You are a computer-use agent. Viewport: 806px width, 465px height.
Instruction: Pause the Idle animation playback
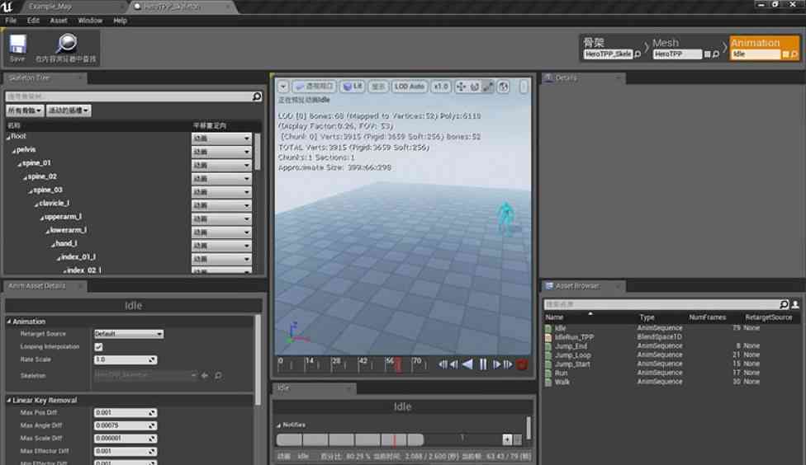pos(482,364)
